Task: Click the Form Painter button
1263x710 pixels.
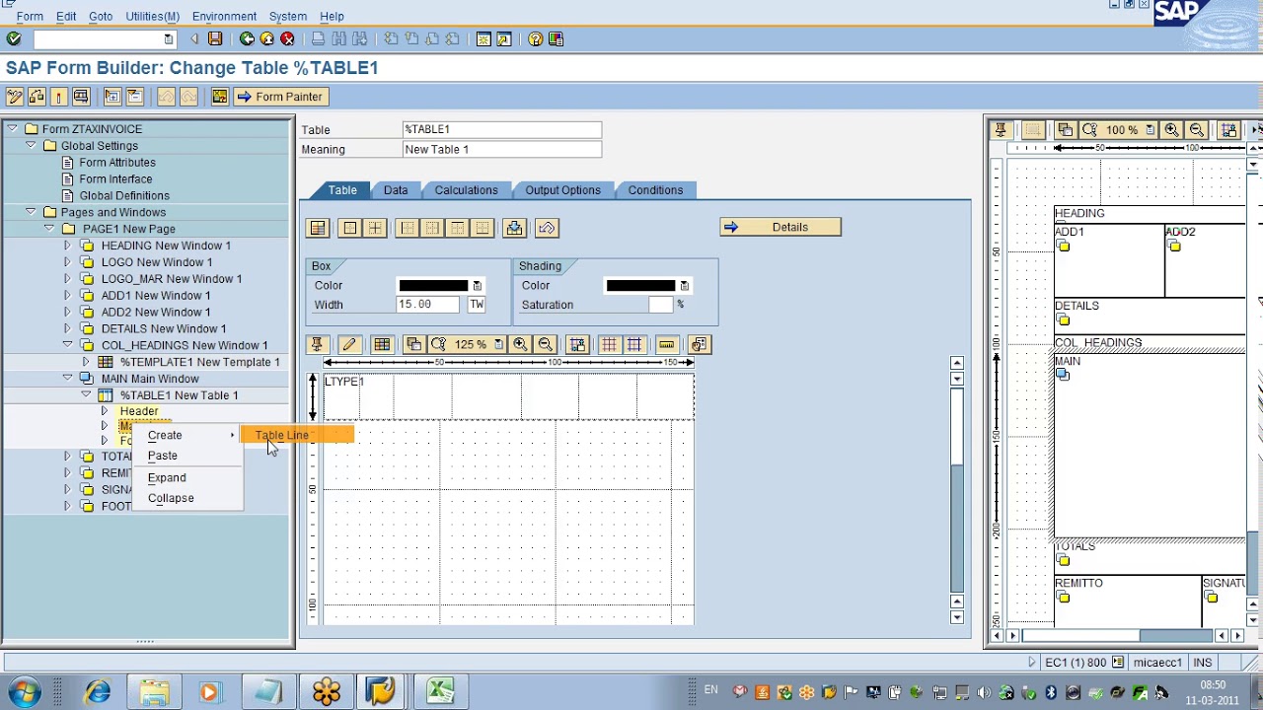Action: point(279,97)
